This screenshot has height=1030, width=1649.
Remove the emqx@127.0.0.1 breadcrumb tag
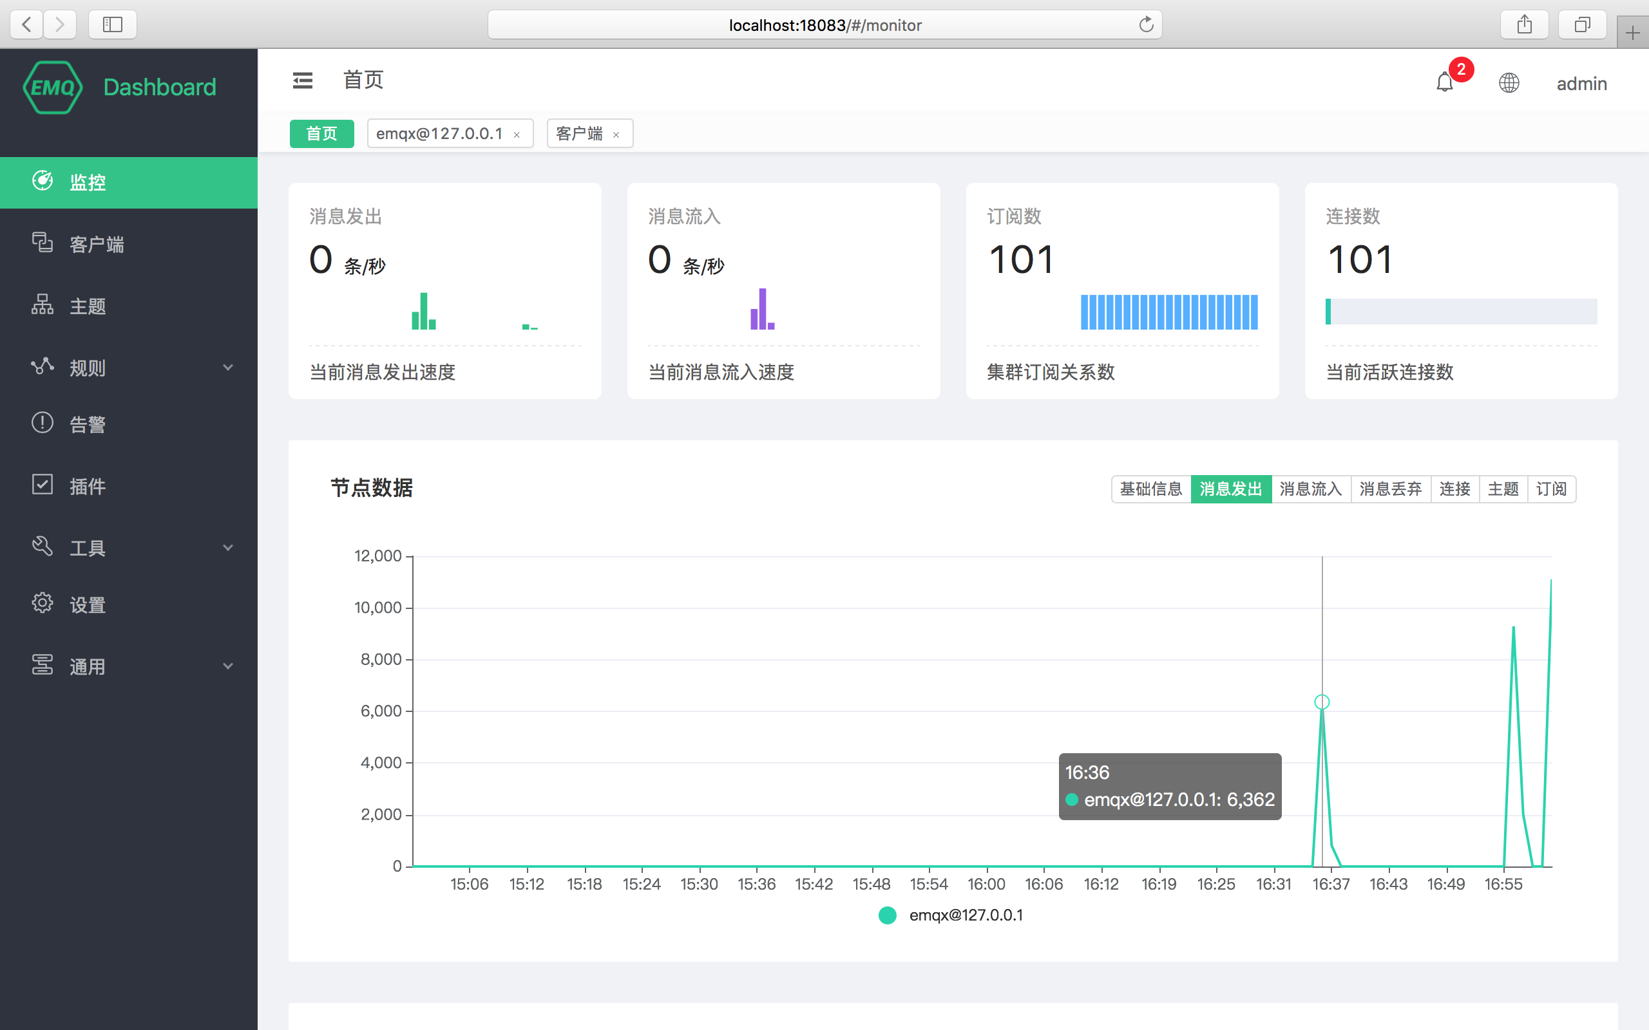(x=517, y=133)
